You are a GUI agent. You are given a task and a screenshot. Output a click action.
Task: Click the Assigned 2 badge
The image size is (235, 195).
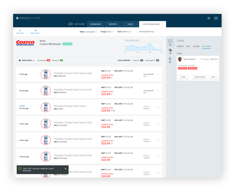142,60
